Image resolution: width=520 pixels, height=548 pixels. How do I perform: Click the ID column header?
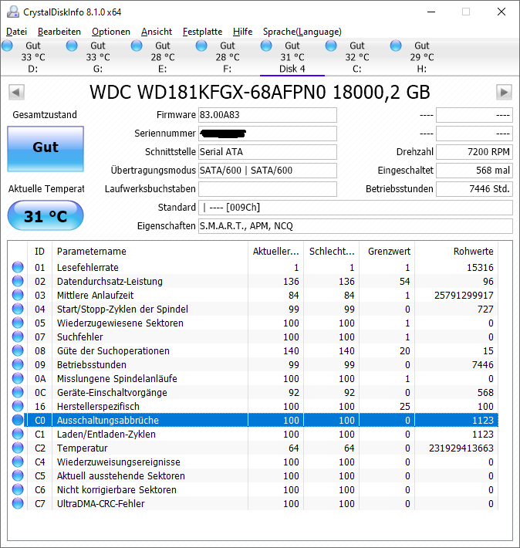(39, 252)
